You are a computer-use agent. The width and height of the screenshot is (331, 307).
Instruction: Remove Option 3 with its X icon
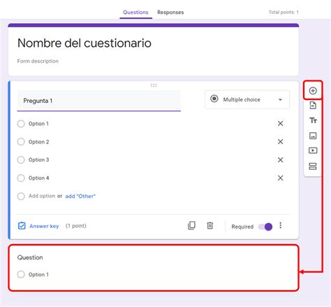tap(280, 159)
